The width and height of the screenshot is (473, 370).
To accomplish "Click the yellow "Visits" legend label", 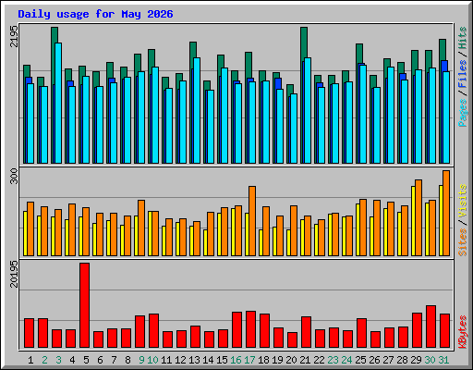I will (463, 201).
